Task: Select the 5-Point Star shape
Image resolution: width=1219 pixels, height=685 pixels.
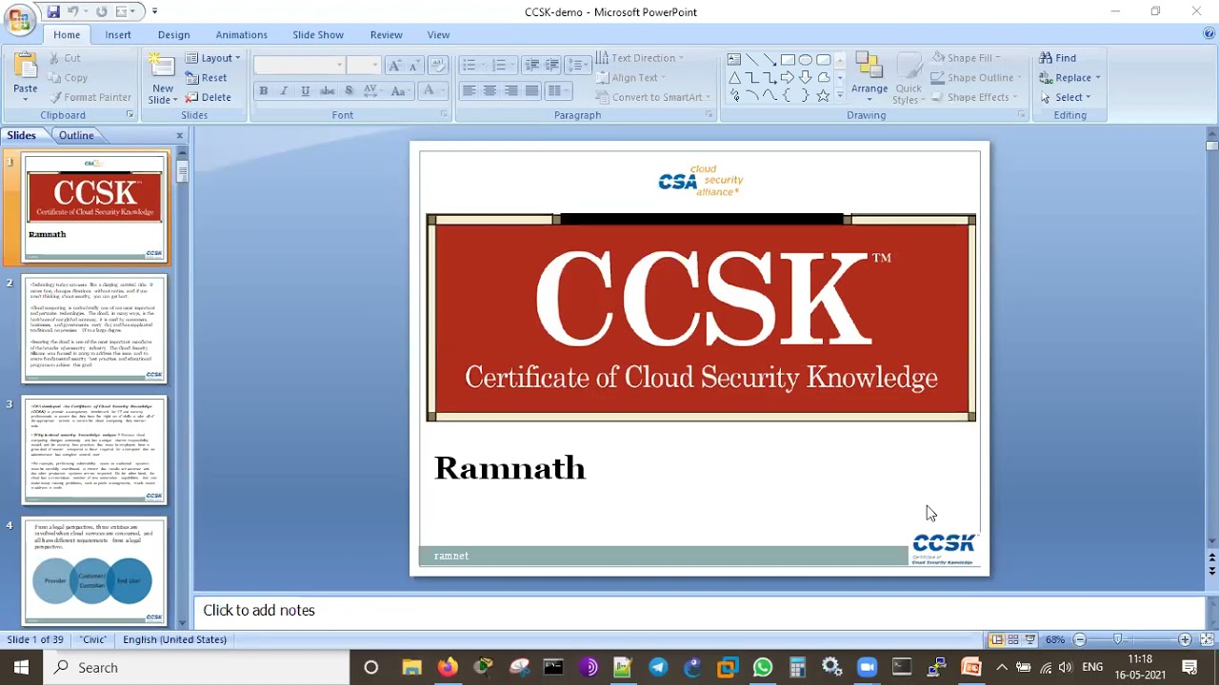Action: coord(824,95)
